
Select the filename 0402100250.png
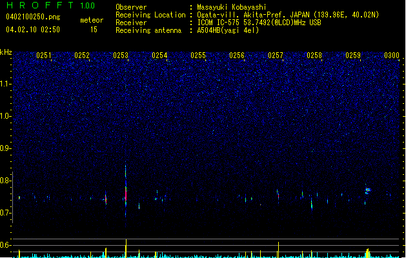click(33, 17)
